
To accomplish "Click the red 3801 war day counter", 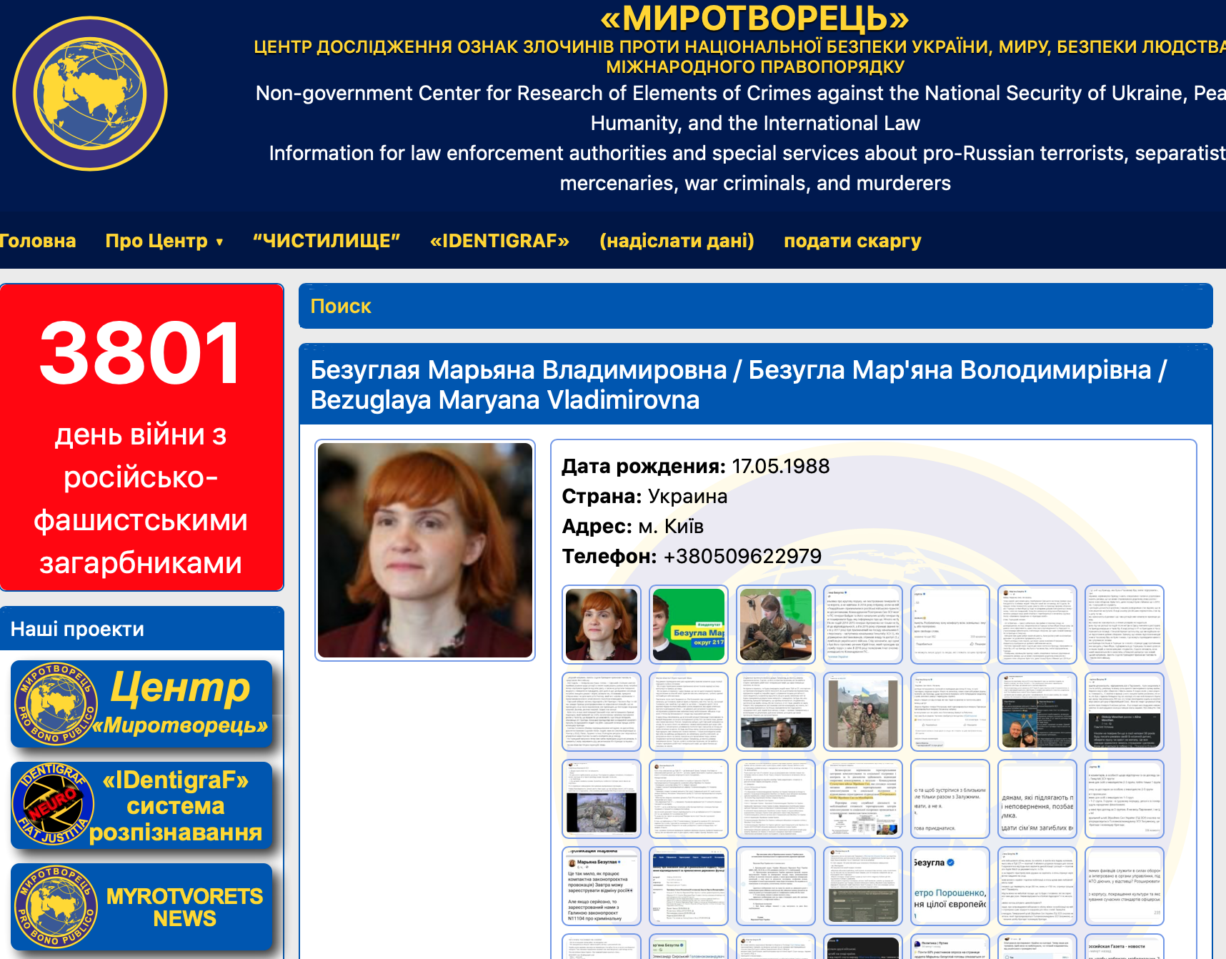I will click(141, 437).
